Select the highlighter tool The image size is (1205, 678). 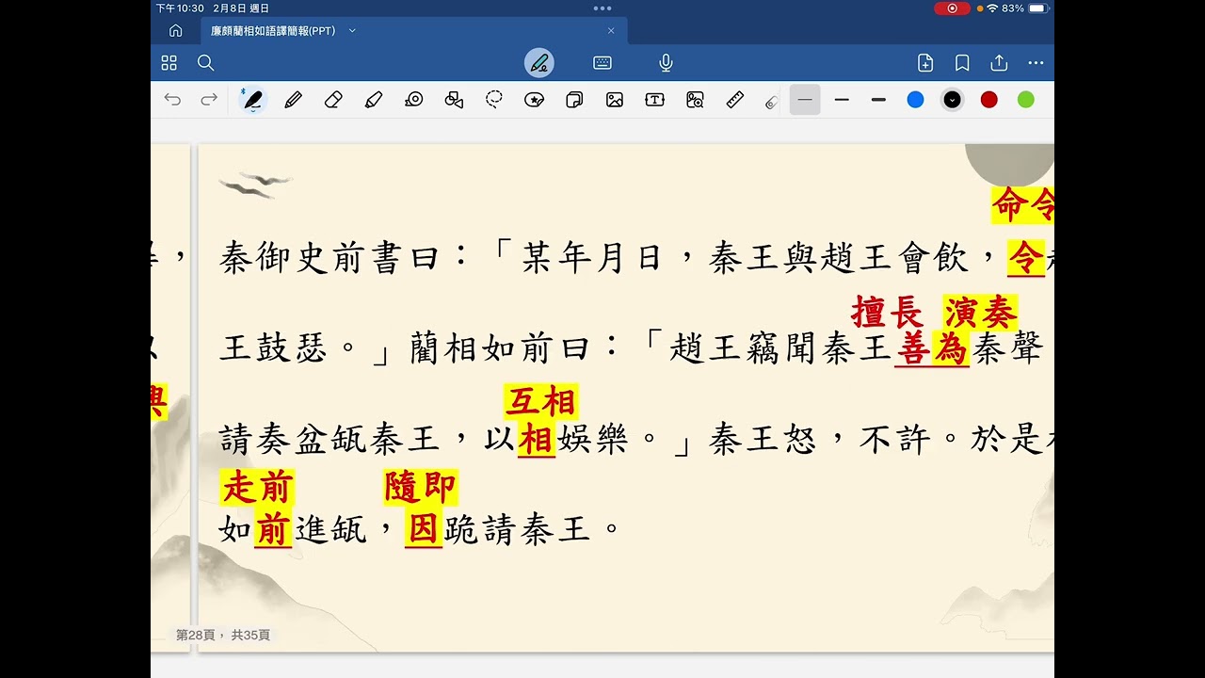coord(374,99)
